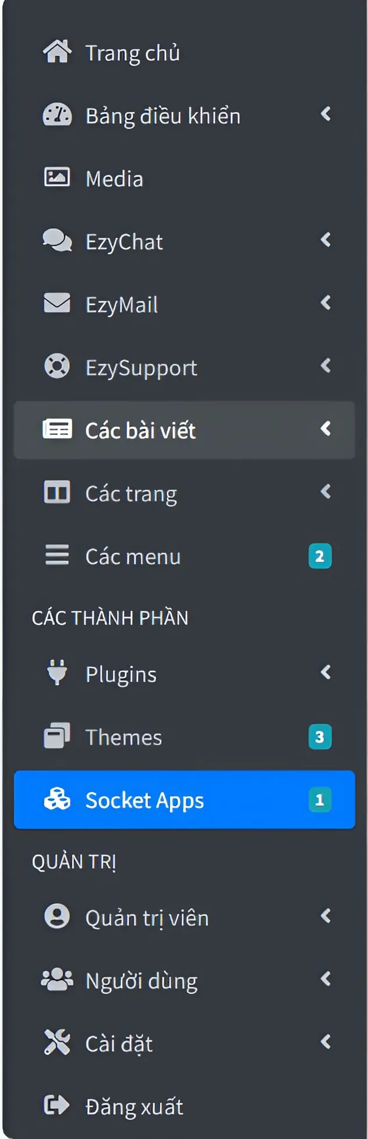Click the dashboard gauge icon
The width and height of the screenshot is (368, 1139).
57,115
